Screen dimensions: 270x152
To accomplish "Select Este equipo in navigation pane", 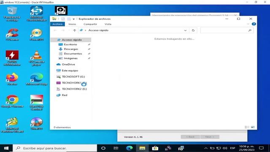I will [70, 71].
